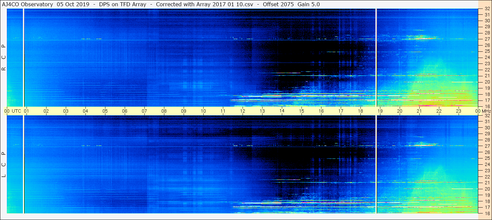Click the 19 hour tick on UTC axis
492x220 pixels.
pyautogui.click(x=380, y=111)
